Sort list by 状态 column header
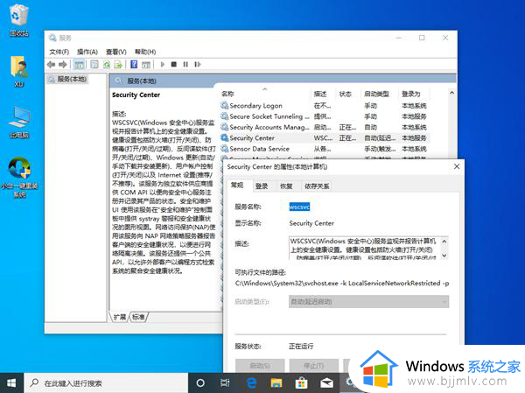The image size is (525, 393). 349,94
